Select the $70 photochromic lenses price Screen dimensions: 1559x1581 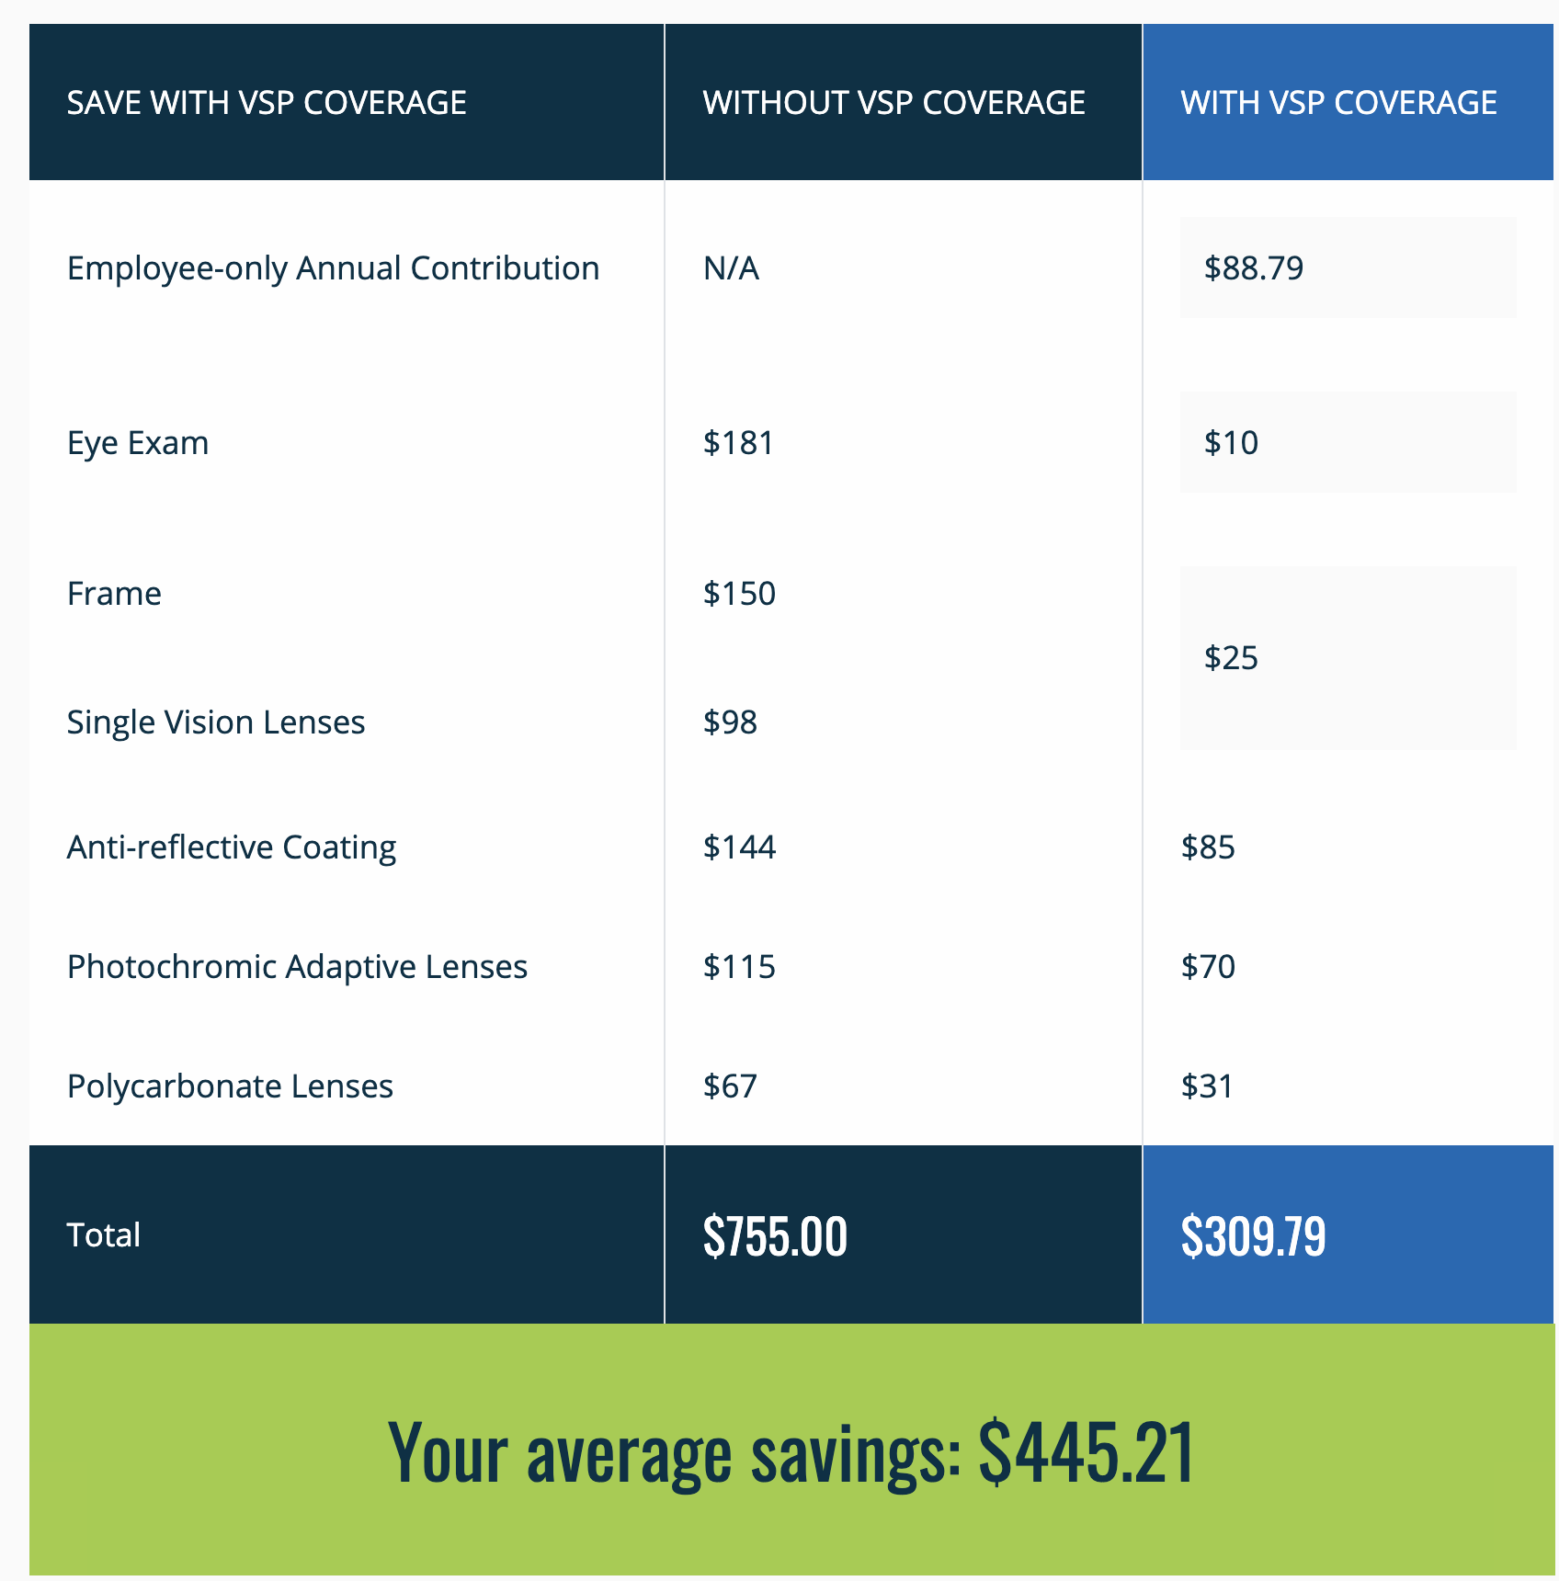(x=1208, y=967)
